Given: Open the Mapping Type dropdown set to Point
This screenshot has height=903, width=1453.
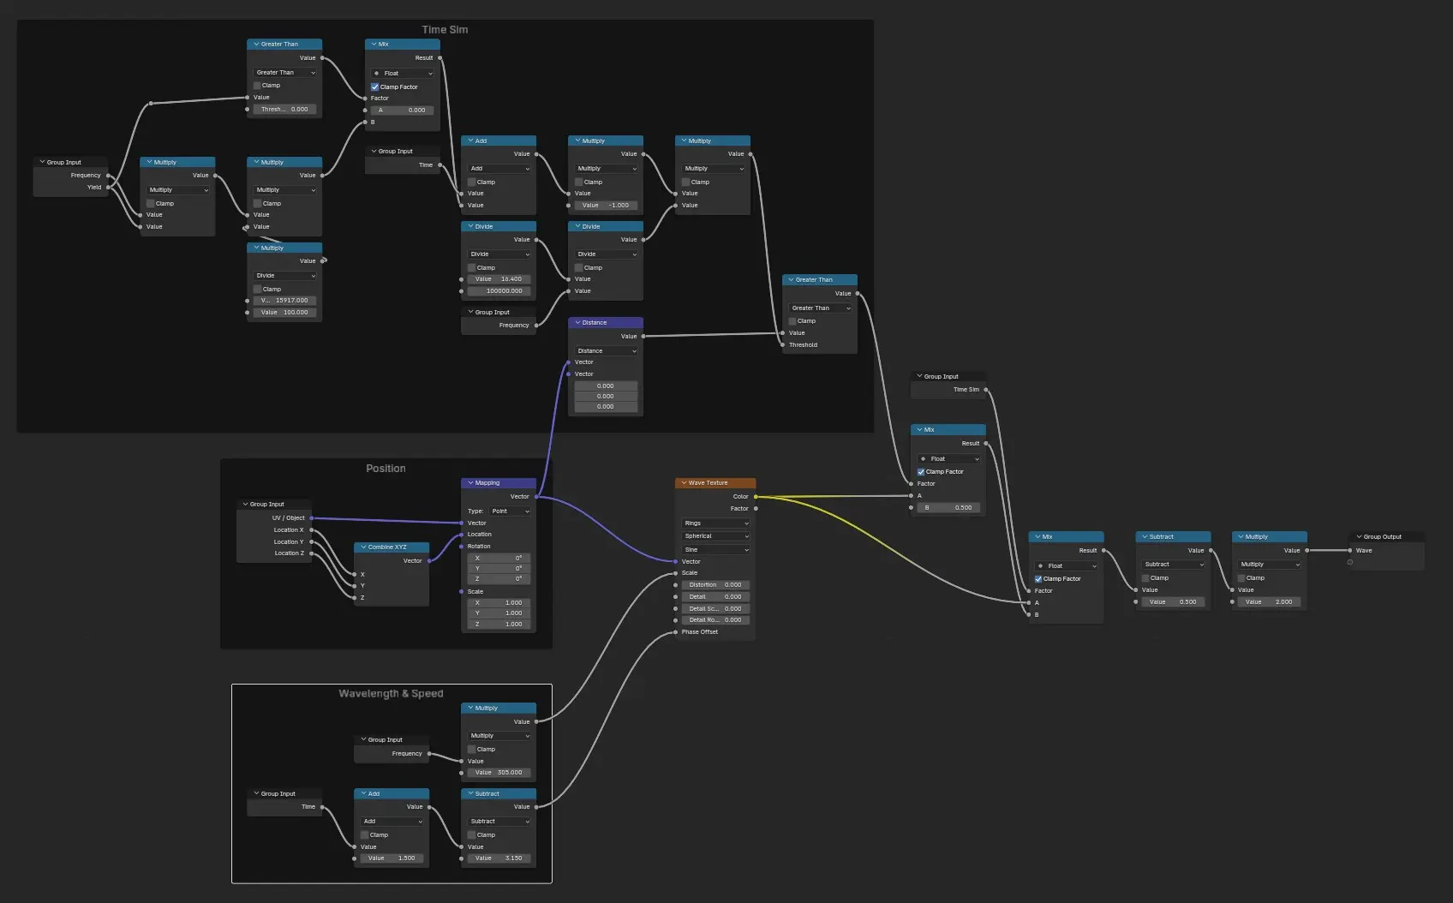Looking at the screenshot, I should click(510, 511).
